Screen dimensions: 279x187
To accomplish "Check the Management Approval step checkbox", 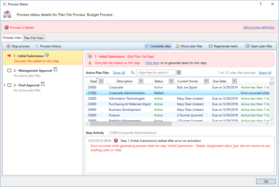I will [9, 71].
